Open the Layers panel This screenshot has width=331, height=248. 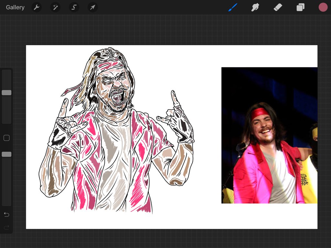coord(300,7)
